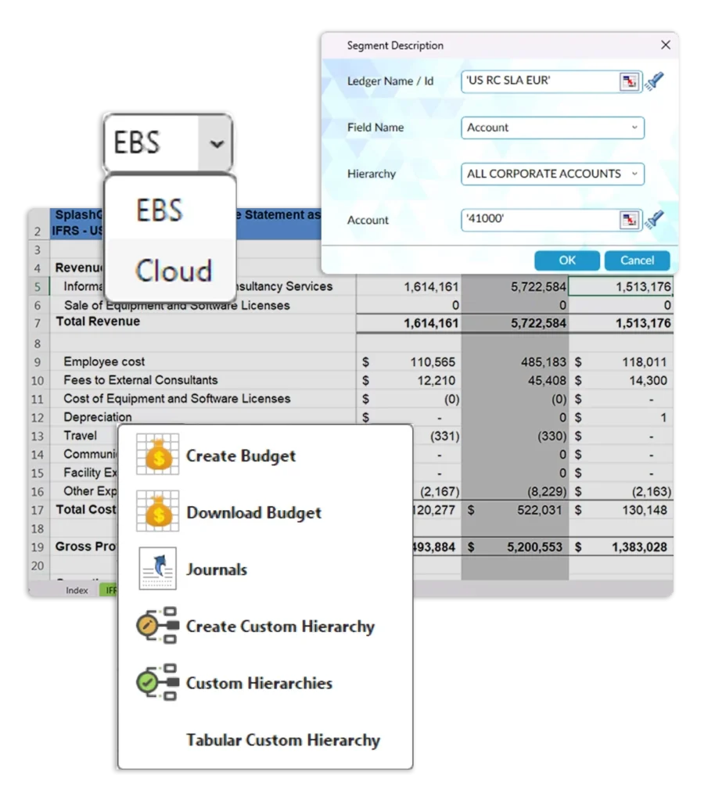Close the Segment Description dialog

pyautogui.click(x=666, y=45)
